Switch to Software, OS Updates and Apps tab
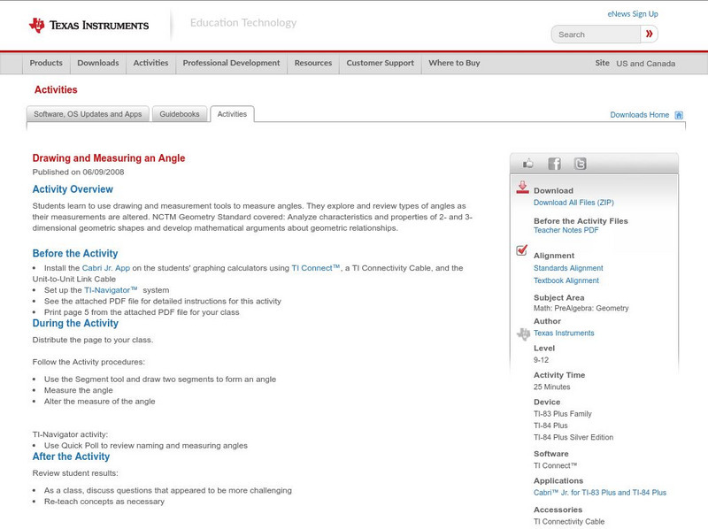The width and height of the screenshot is (708, 529). coord(88,114)
